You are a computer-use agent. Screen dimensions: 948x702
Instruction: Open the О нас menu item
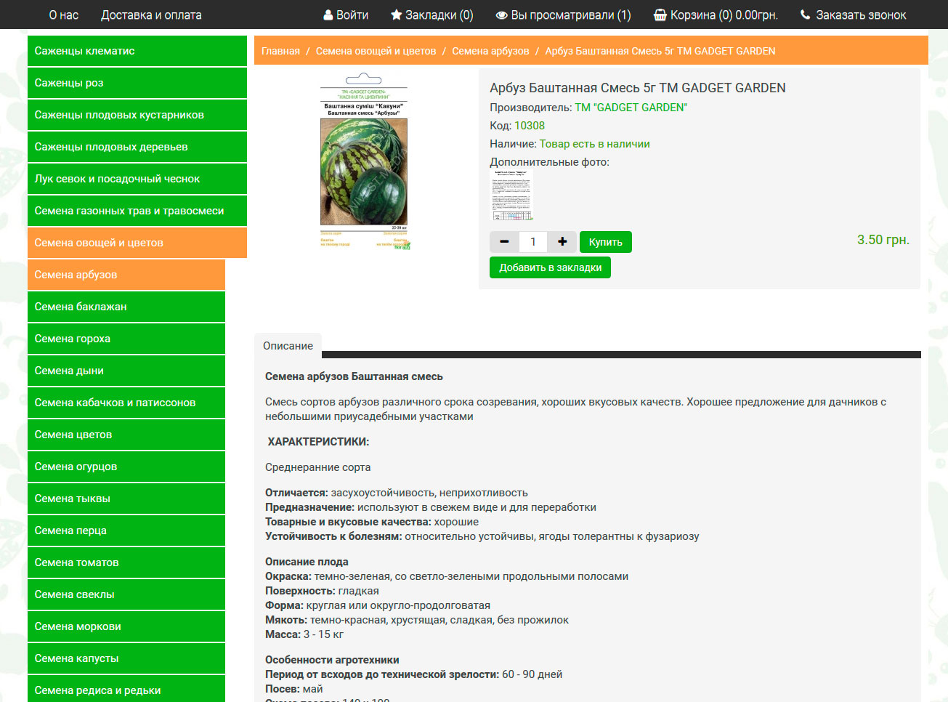pos(64,15)
